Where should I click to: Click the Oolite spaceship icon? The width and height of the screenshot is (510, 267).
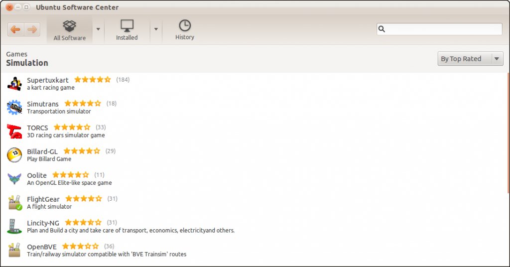[x=14, y=178]
